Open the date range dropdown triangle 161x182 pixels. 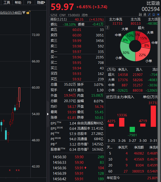24,13
